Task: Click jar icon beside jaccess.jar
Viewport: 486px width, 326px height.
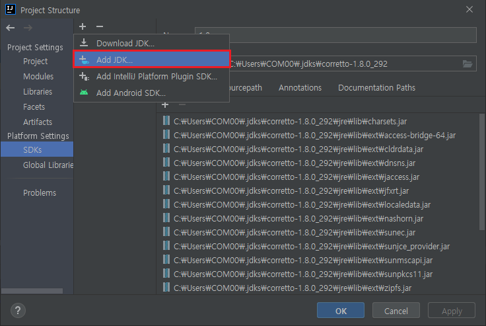Action: [166, 177]
